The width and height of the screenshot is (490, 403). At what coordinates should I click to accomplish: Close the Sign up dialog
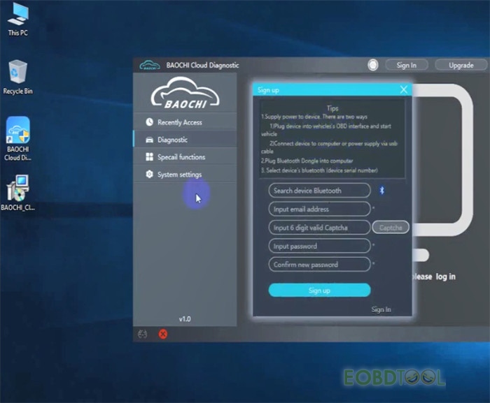coord(403,89)
